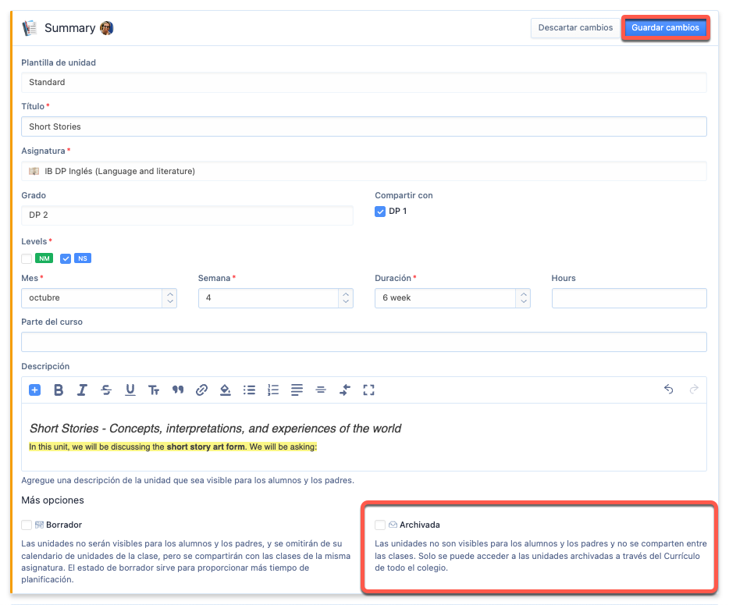Screen dimensions: 729x605
Task: Mark the unit as Archivada
Action: click(x=380, y=525)
